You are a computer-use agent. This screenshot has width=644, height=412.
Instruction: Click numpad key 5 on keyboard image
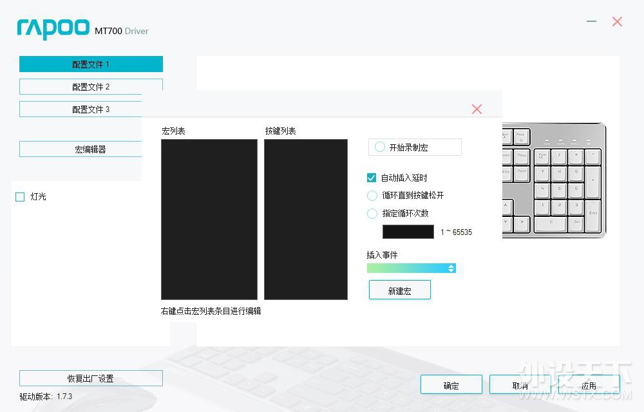click(559, 190)
